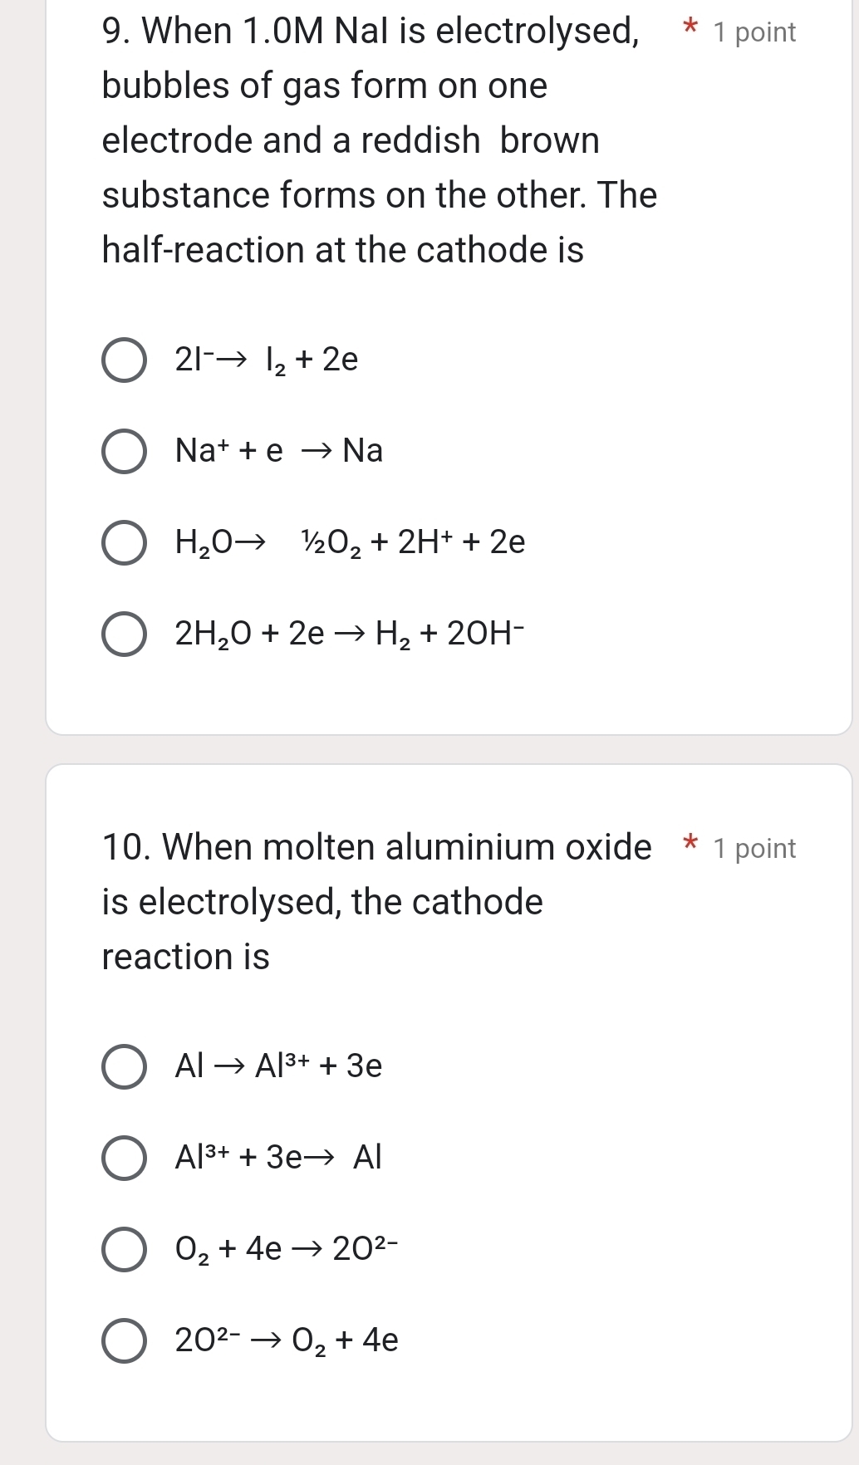859x1465 pixels.
Task: Click the option text 'O₂ + 4e → 2O²⁻'
Action: coord(287,1248)
